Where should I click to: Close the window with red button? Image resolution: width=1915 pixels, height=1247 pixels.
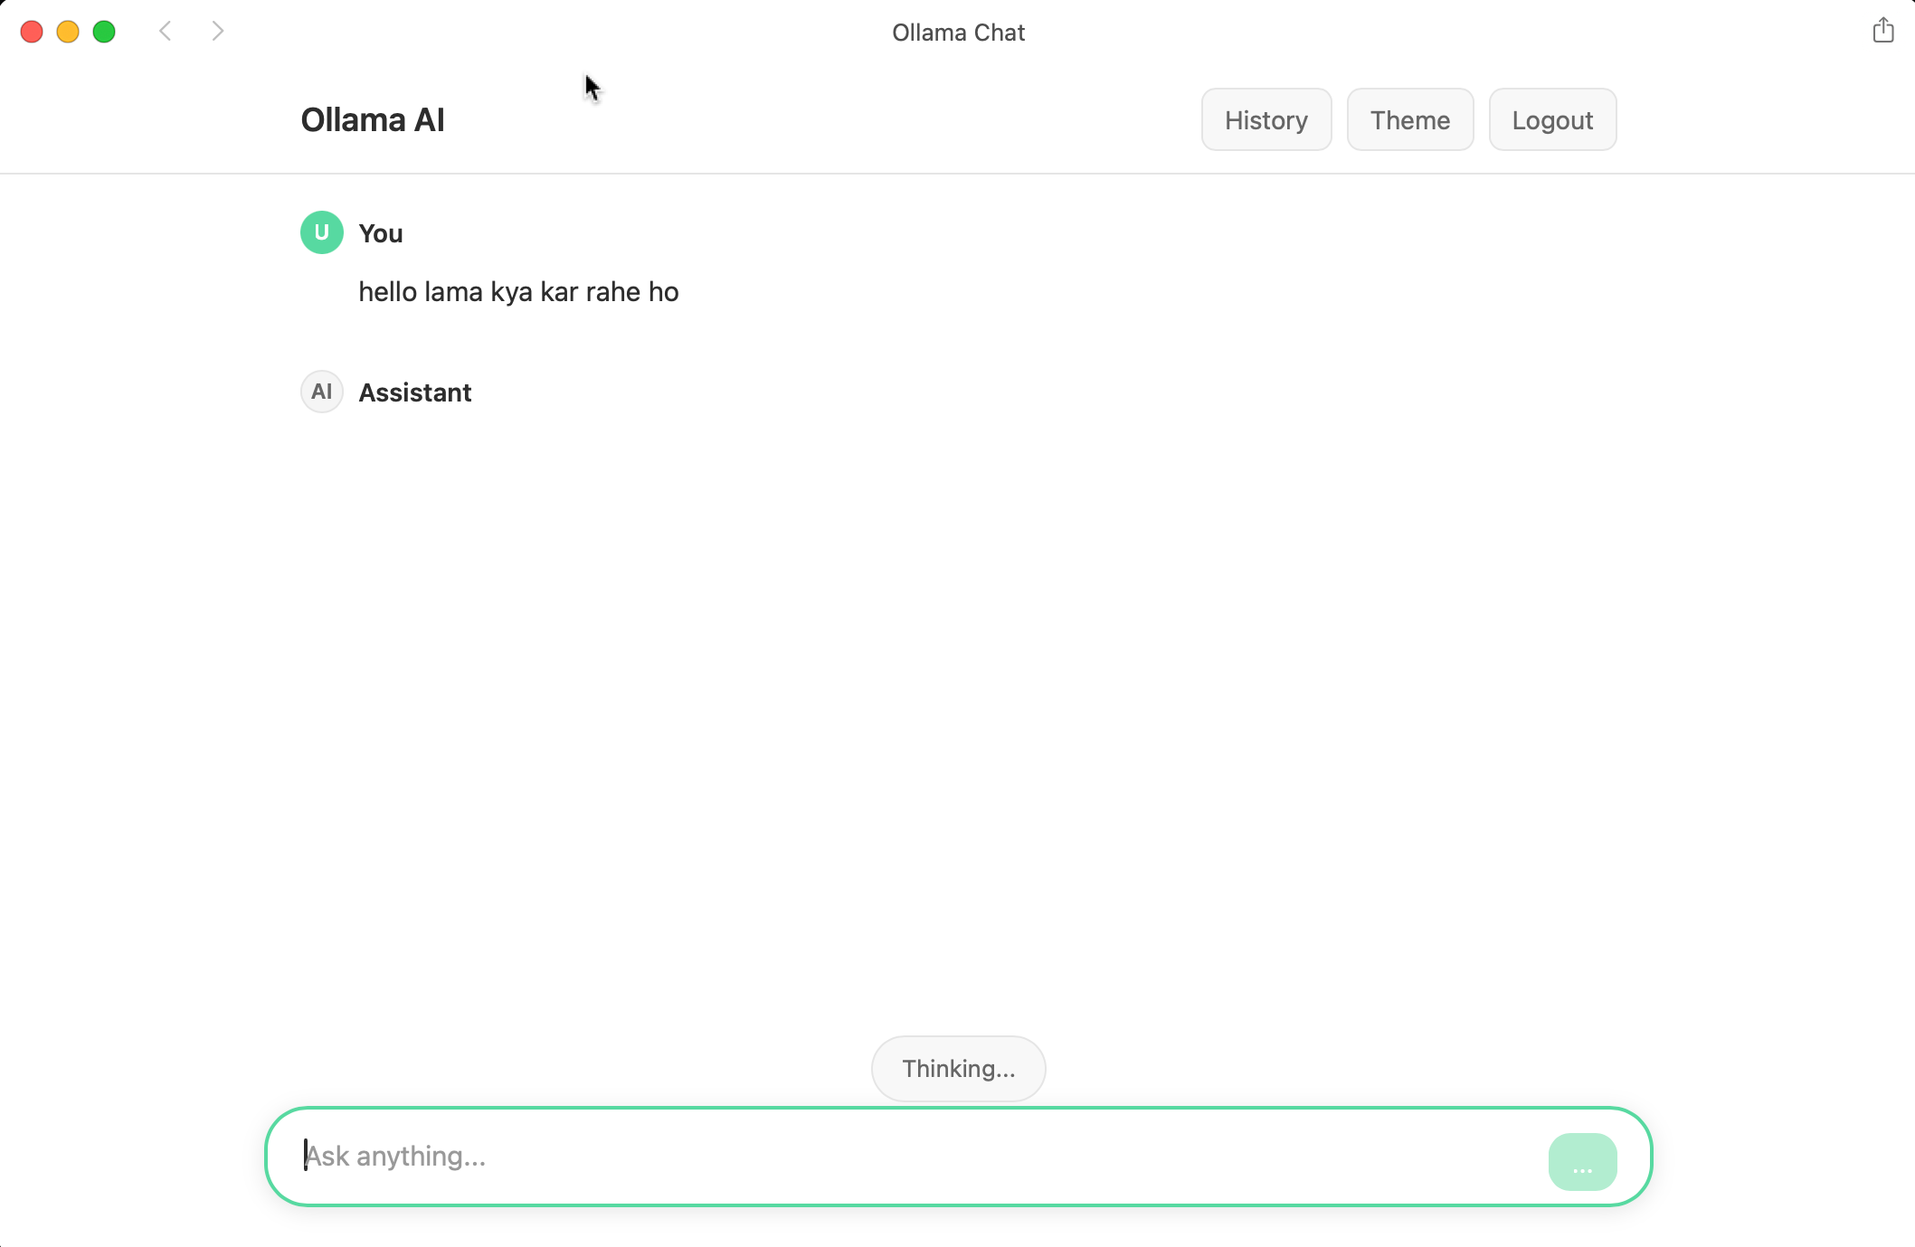click(x=32, y=32)
